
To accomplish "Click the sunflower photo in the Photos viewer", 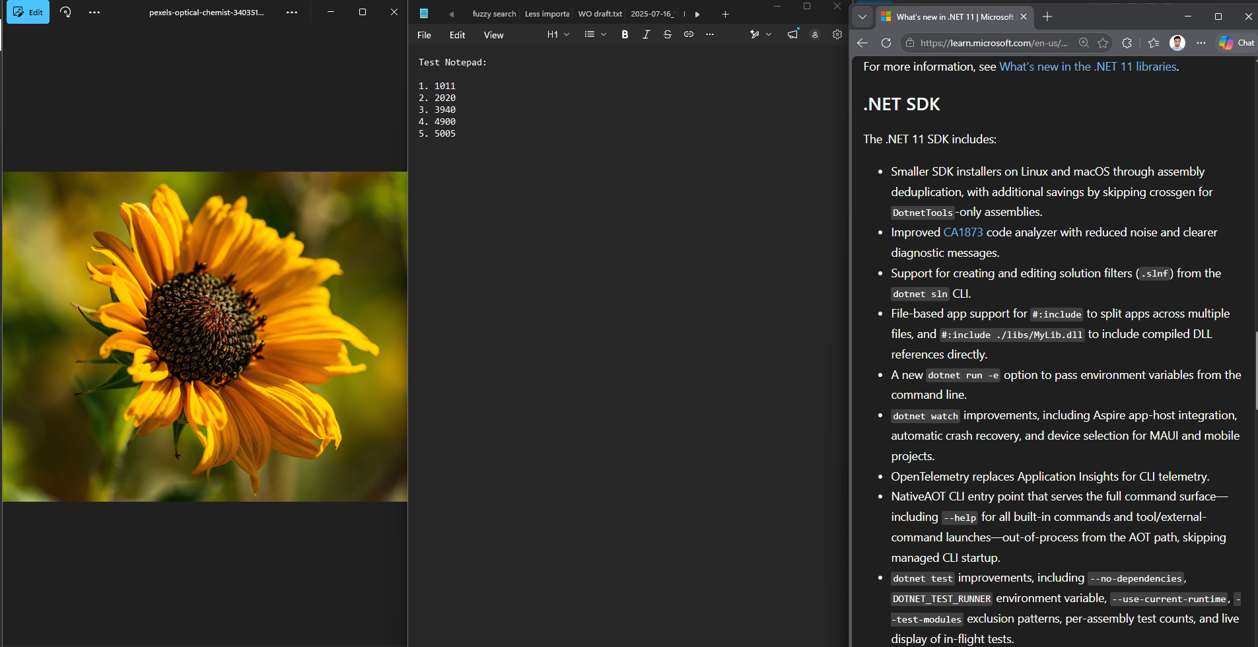I will pyautogui.click(x=205, y=337).
